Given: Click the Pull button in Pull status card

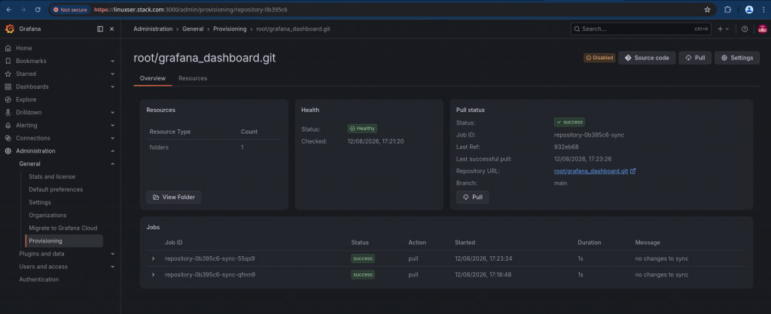Looking at the screenshot, I should pos(473,198).
